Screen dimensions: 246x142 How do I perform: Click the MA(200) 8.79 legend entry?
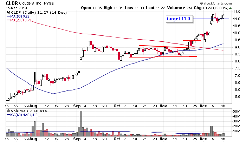(19, 20)
